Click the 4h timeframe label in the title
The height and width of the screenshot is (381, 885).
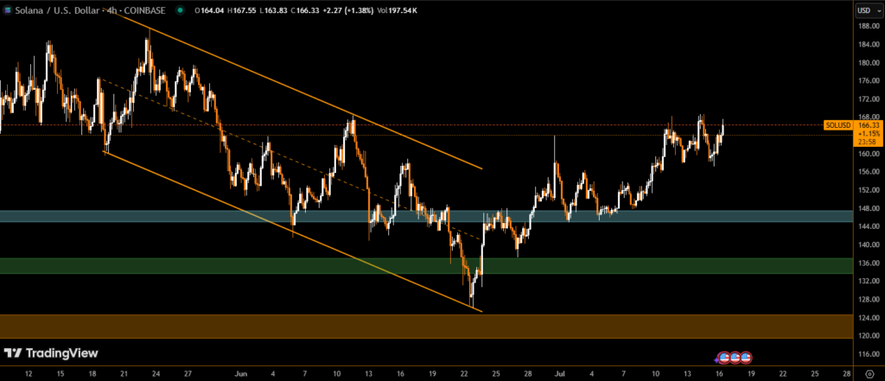point(110,10)
